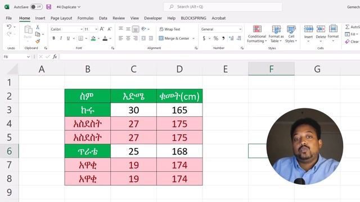Toggle Center alignment
The height and width of the screenshot is (202, 360).
pos(128,38)
